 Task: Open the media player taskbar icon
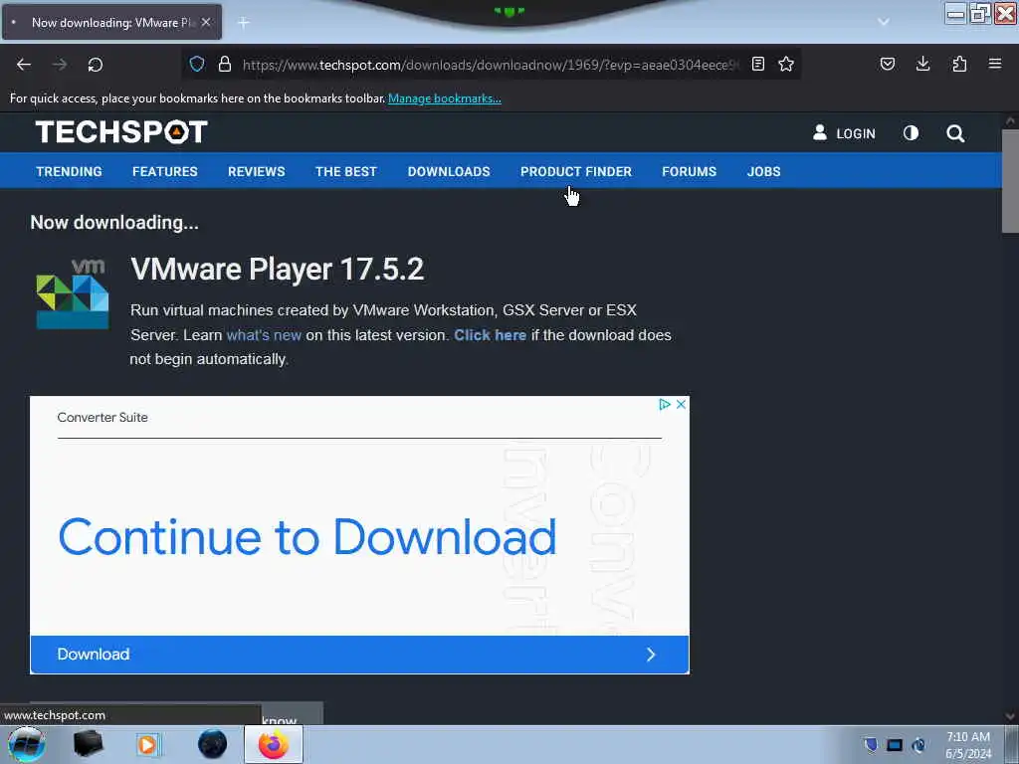pyautogui.click(x=147, y=744)
